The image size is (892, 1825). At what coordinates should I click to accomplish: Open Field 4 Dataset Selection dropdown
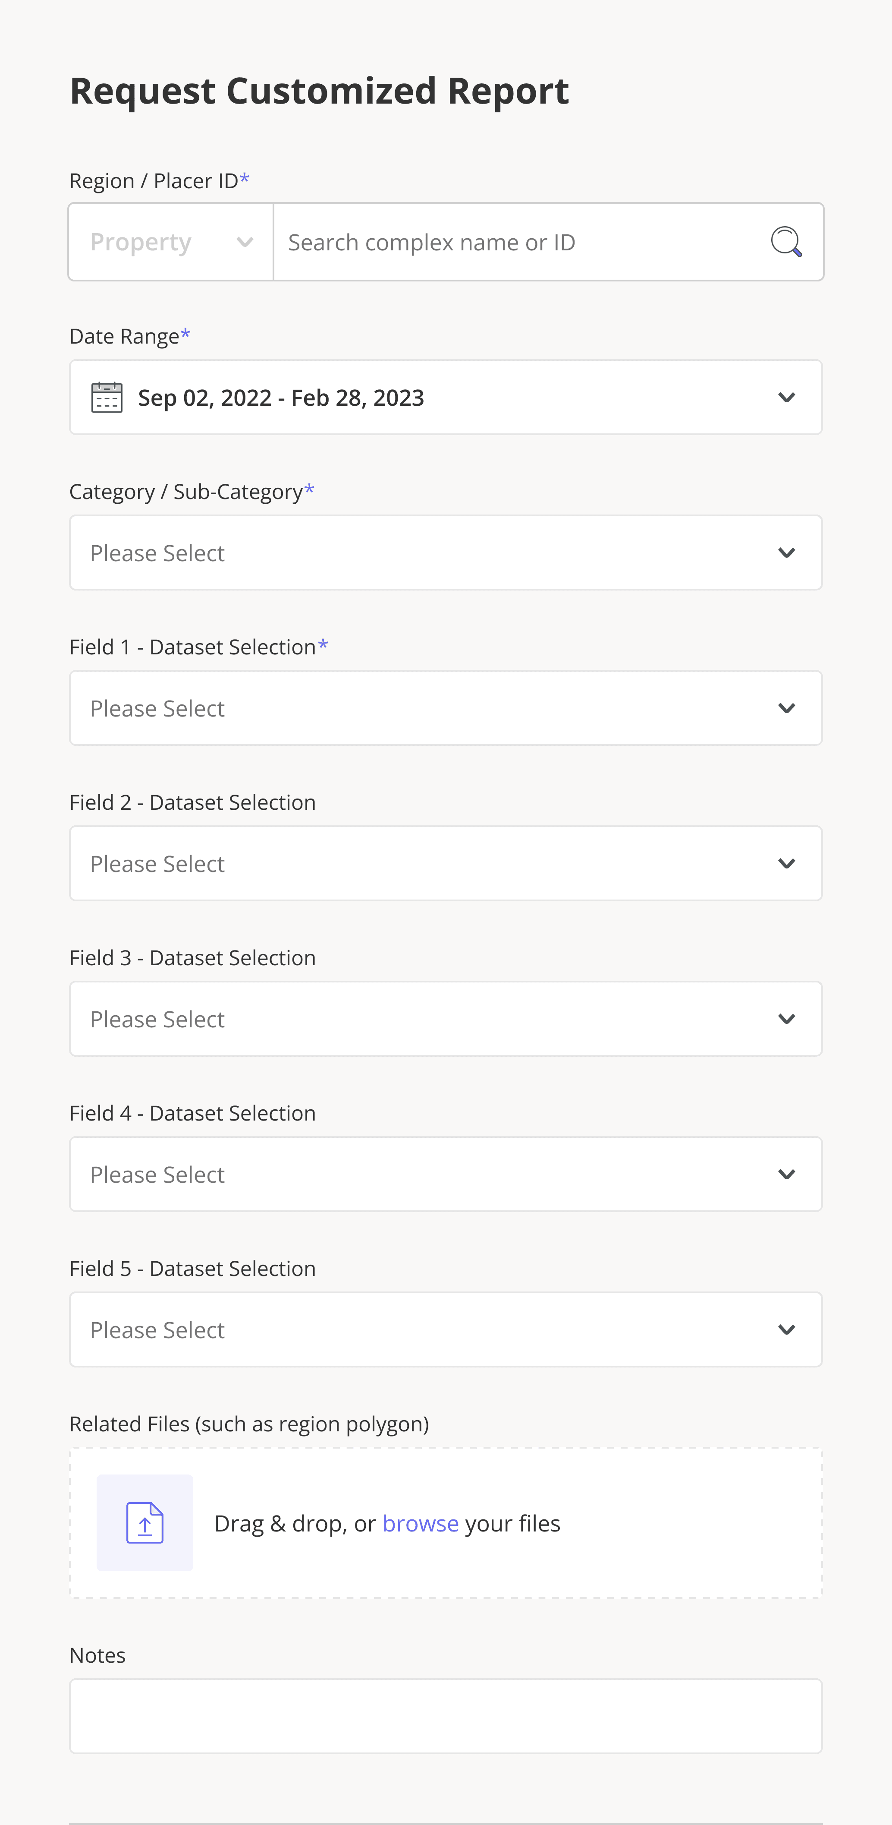[446, 1174]
